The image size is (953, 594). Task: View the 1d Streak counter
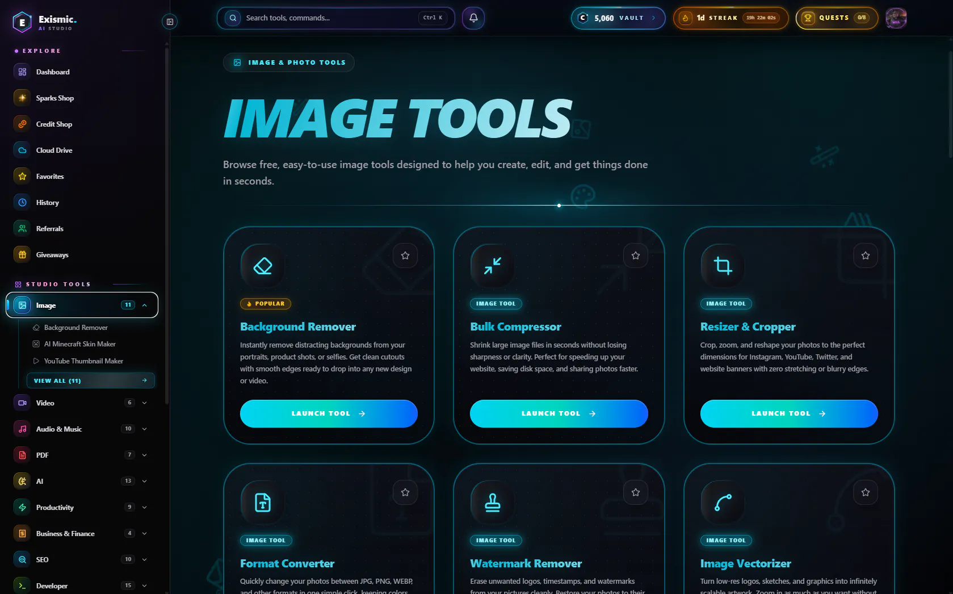tap(731, 18)
